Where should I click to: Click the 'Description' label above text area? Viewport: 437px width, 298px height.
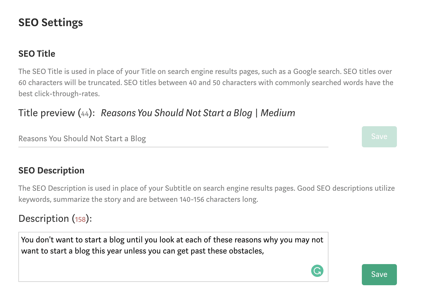tap(44, 218)
